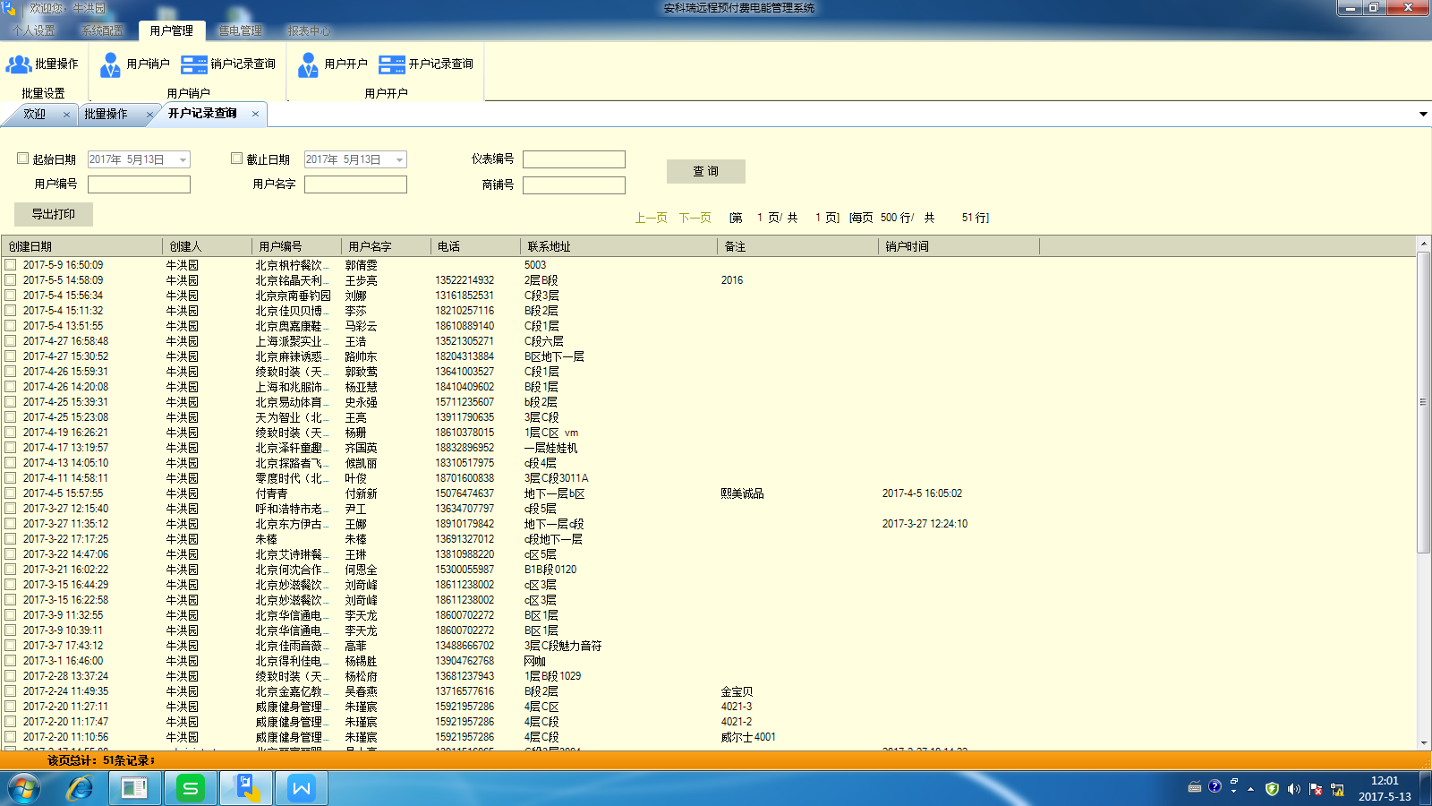Image resolution: width=1432 pixels, height=806 pixels.
Task: Click the 查询 search button
Action: (x=706, y=171)
